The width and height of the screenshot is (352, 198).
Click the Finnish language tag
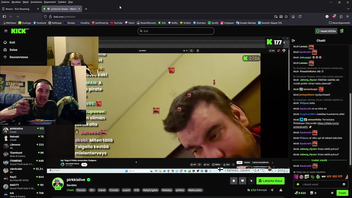coord(81,190)
